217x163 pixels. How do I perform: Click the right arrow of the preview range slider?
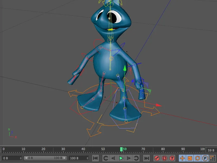(64, 158)
